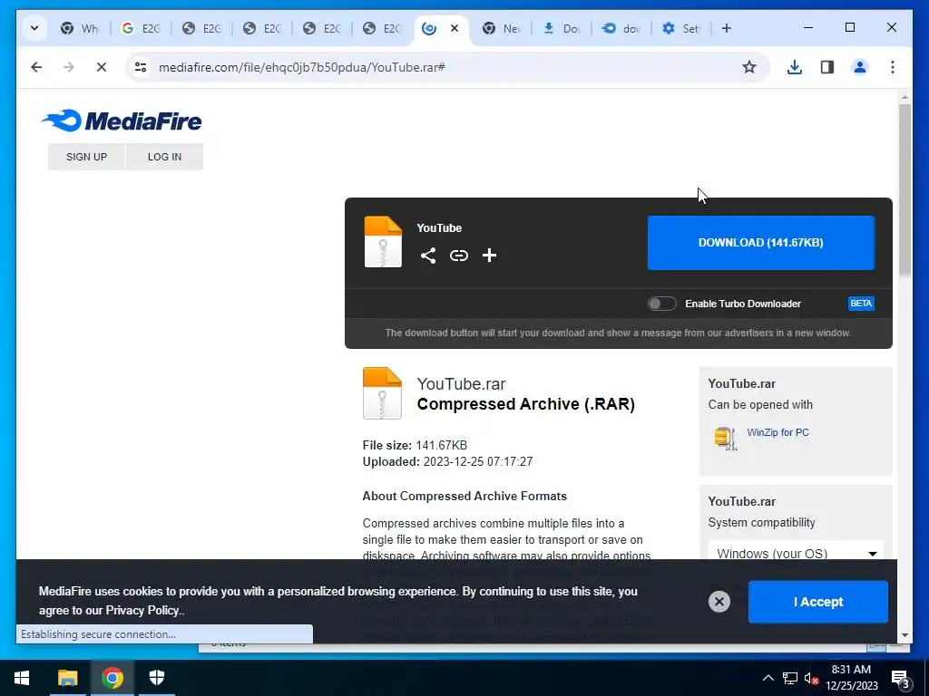Click the 'Uploaded: 2023-12-25 07:17:27' text
The image size is (929, 696).
pyautogui.click(x=447, y=461)
